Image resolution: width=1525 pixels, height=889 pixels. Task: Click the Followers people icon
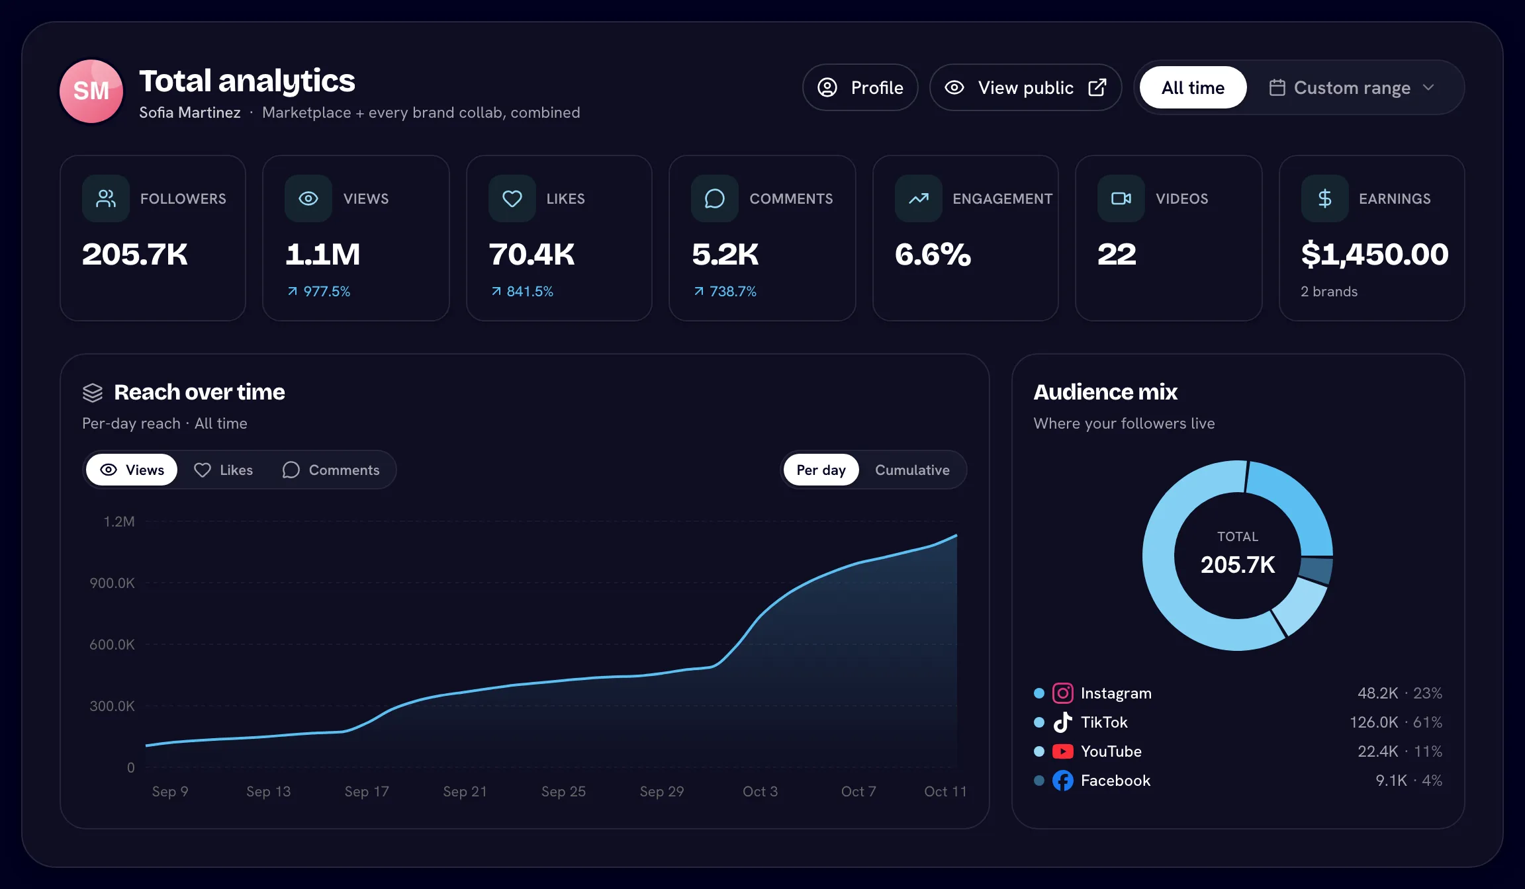pos(106,198)
